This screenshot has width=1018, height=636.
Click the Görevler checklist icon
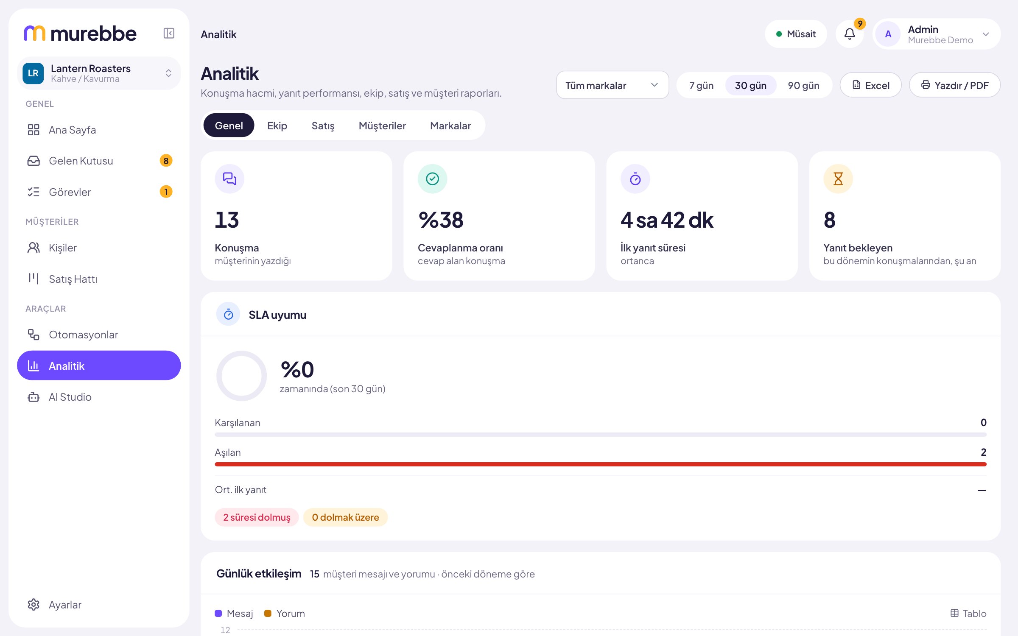(34, 192)
